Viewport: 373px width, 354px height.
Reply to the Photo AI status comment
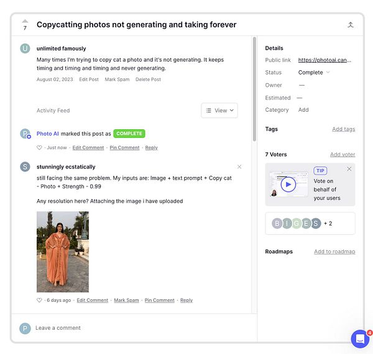[151, 148]
